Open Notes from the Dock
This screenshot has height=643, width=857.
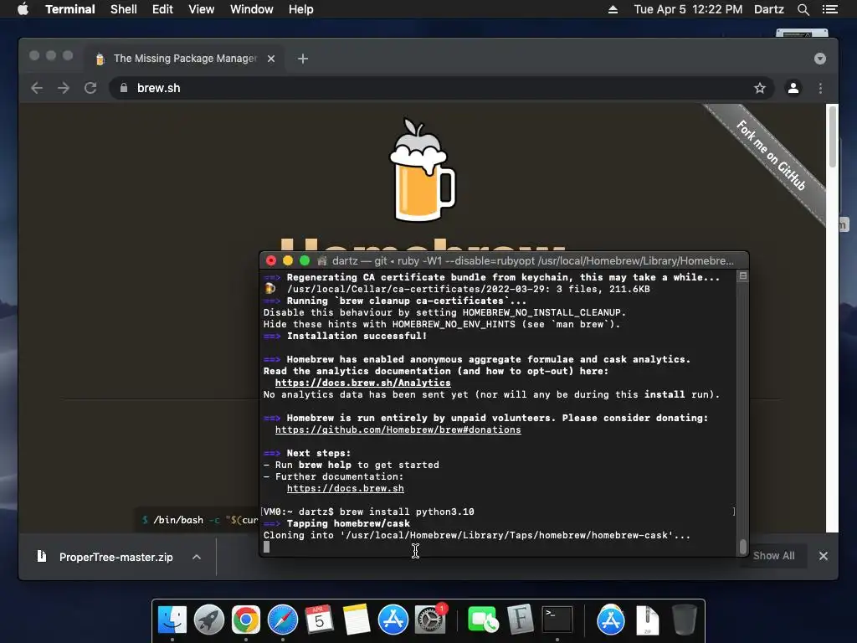click(x=356, y=620)
